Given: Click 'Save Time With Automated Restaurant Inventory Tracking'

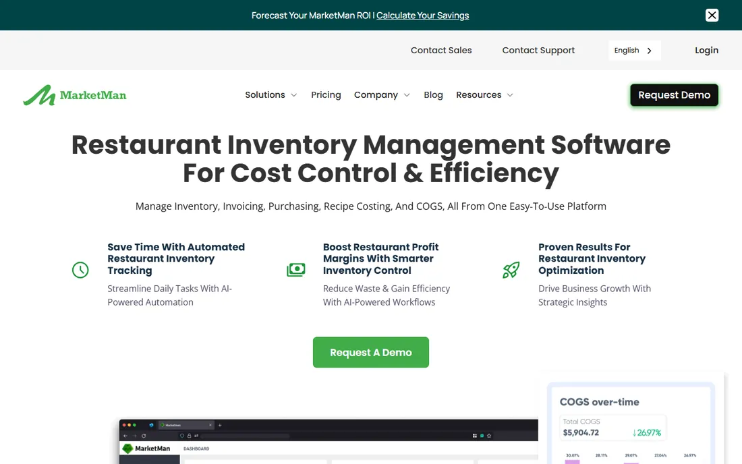Looking at the screenshot, I should click(x=176, y=259).
